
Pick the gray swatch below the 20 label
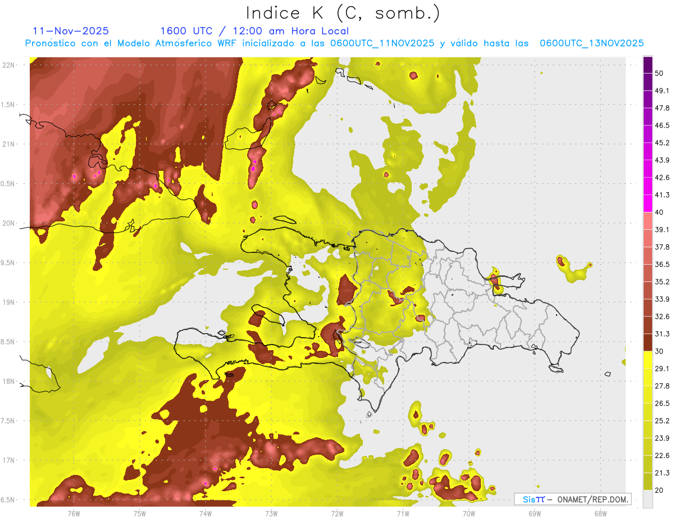(x=648, y=499)
